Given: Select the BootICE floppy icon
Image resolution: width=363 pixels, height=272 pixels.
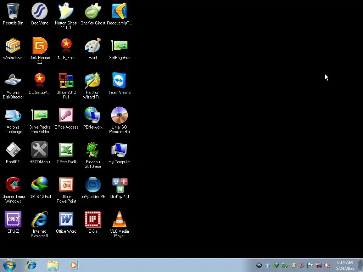Looking at the screenshot, I should pyautogui.click(x=13, y=153).
